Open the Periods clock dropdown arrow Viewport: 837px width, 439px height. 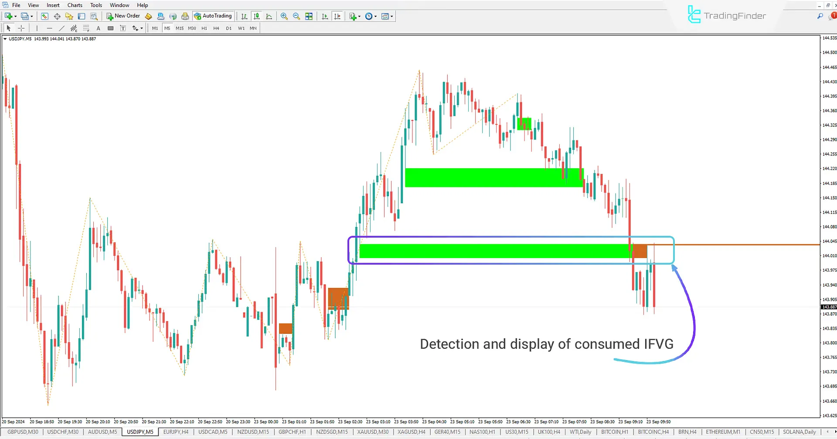click(376, 16)
